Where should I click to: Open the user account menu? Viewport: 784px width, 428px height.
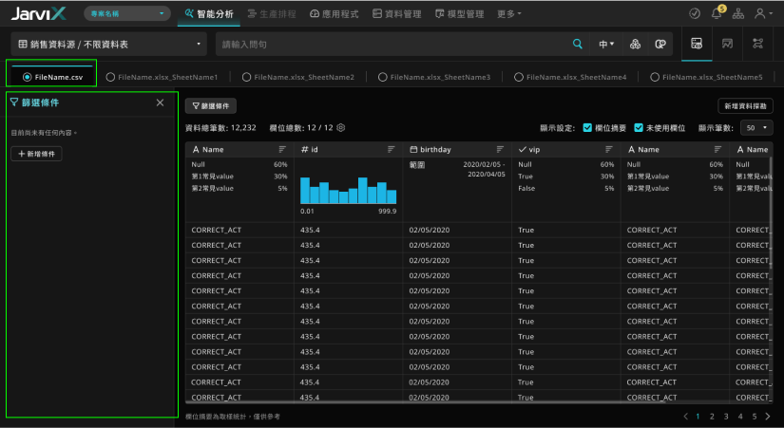pos(763,13)
